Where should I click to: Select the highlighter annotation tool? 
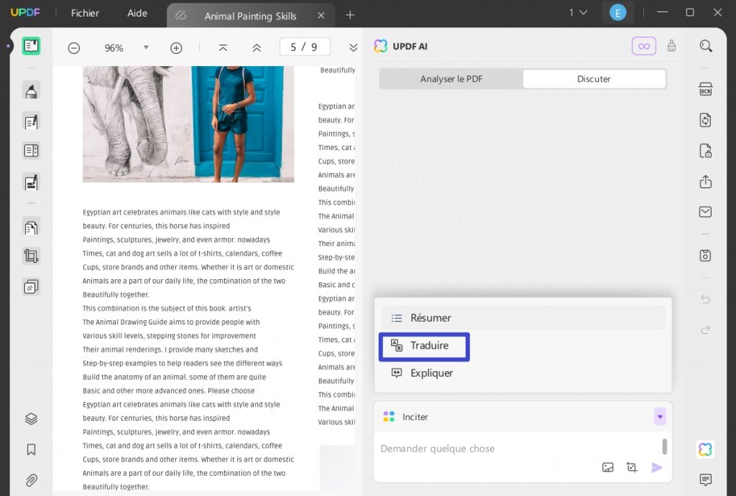point(30,90)
